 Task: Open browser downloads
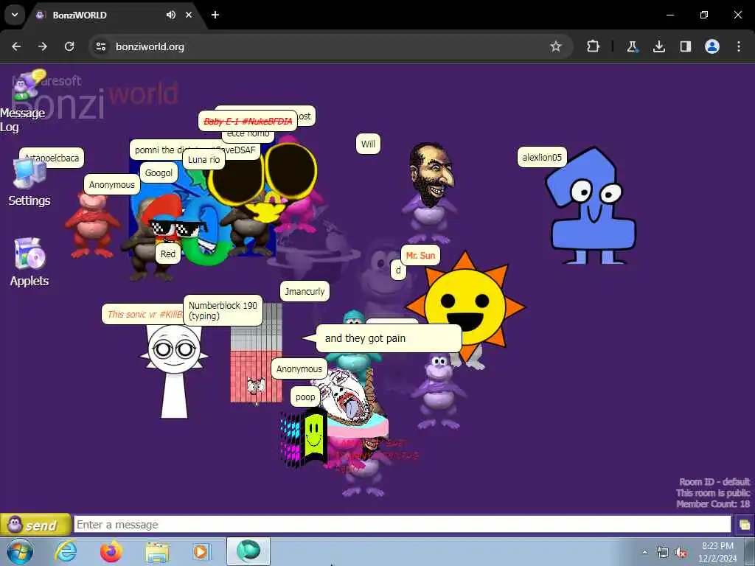click(x=658, y=46)
